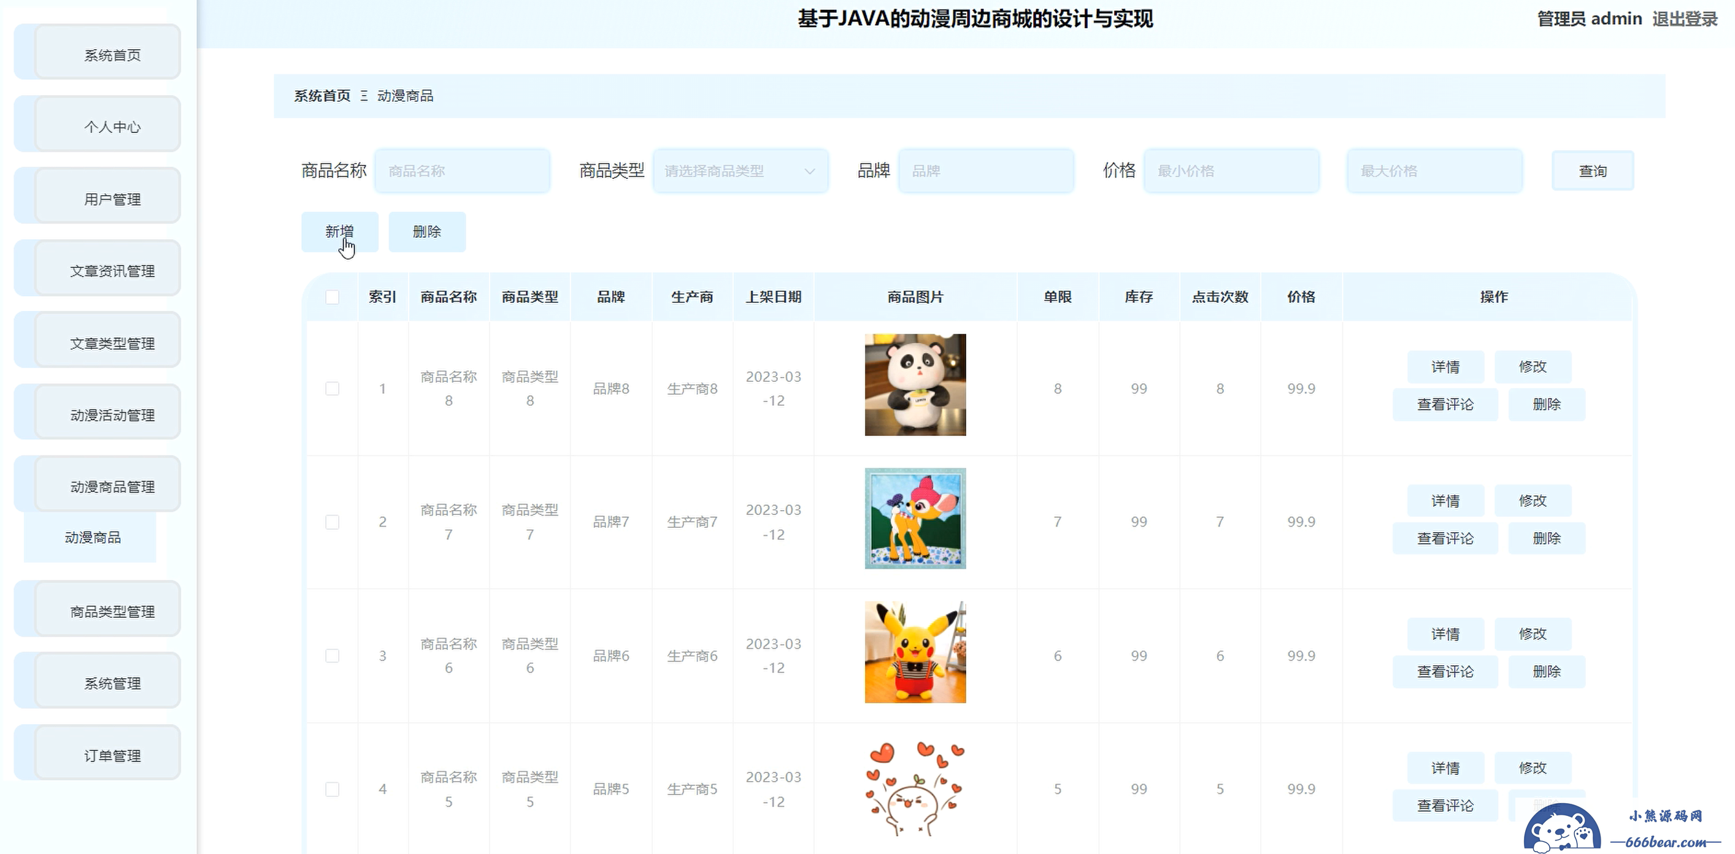Click the 价格 column header

tap(1301, 297)
